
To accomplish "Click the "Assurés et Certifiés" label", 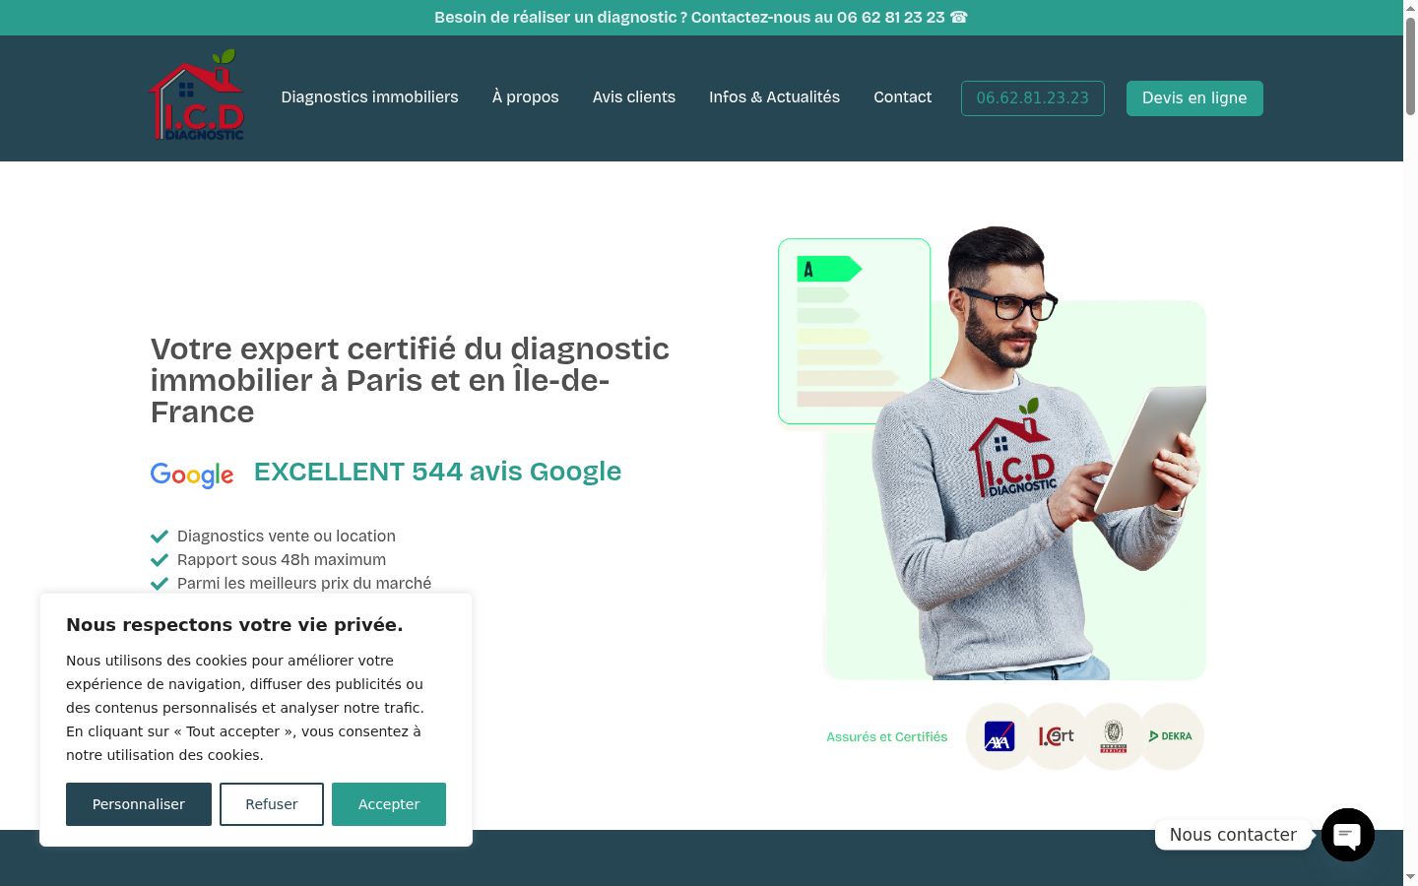I will (x=887, y=736).
